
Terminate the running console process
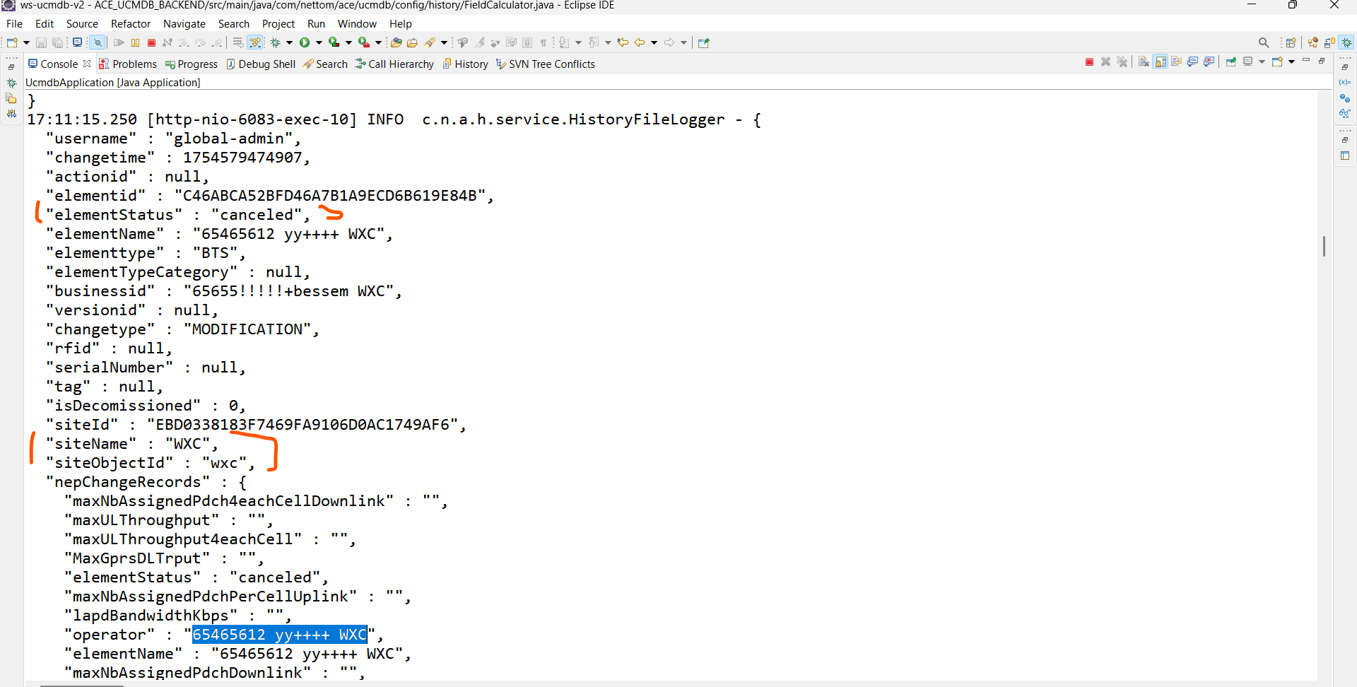(1089, 62)
